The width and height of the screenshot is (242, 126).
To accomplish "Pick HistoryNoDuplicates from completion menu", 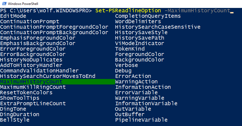I will (x=31, y=60).
